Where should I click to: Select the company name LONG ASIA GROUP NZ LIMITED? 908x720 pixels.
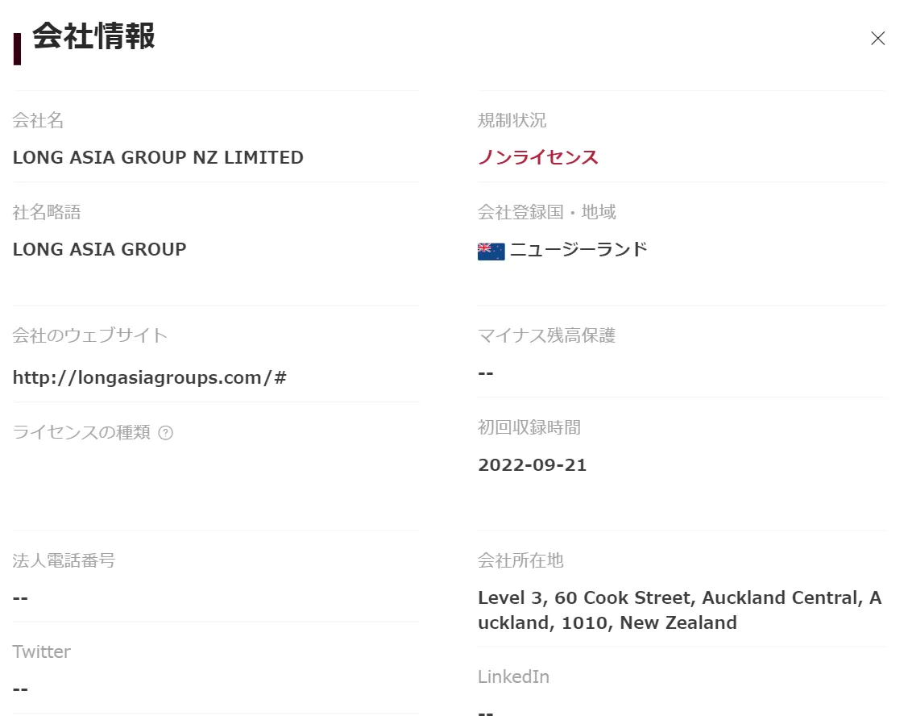coord(158,157)
